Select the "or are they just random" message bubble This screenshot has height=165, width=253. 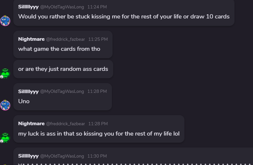coord(63,69)
